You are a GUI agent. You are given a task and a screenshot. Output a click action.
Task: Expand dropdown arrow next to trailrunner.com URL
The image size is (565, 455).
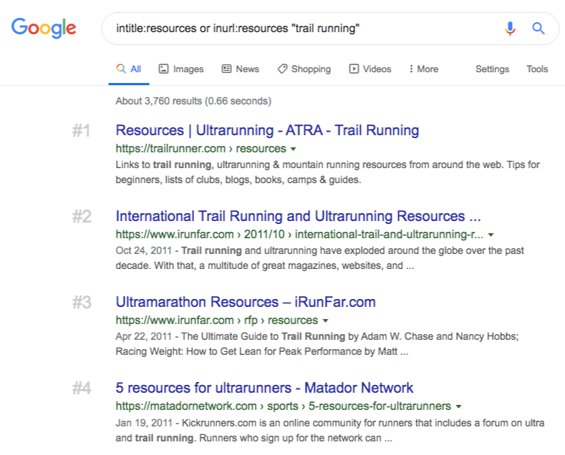pyautogui.click(x=294, y=149)
